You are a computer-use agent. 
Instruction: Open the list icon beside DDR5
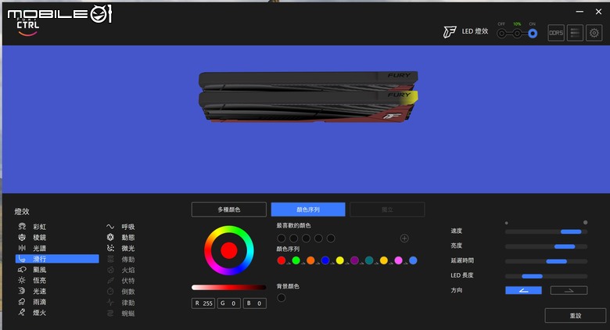pyautogui.click(x=575, y=33)
